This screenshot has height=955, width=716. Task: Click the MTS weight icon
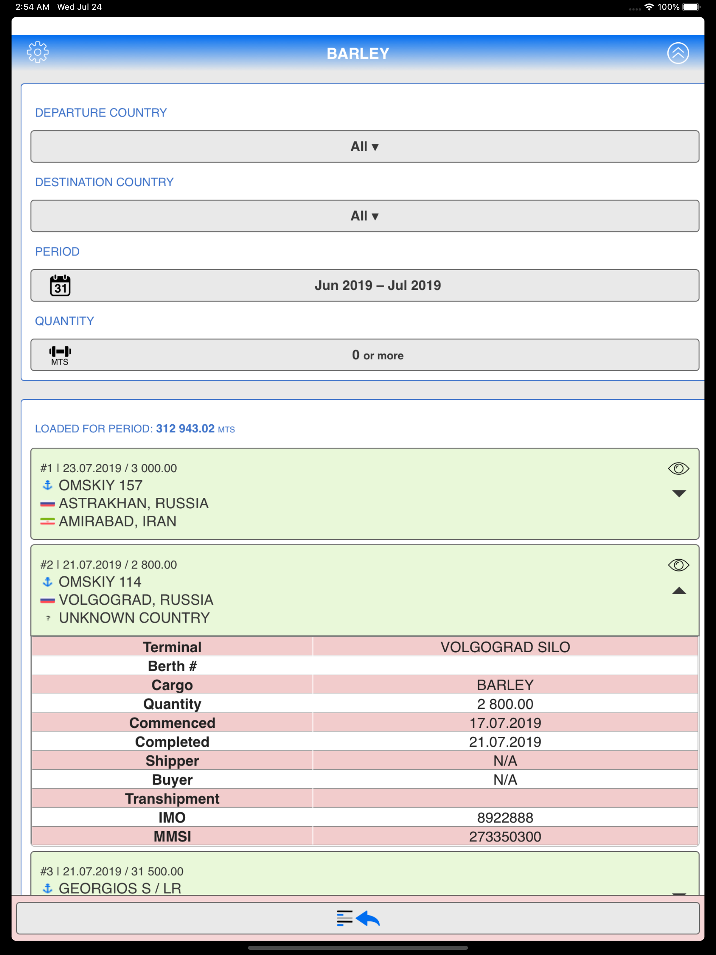coord(60,355)
